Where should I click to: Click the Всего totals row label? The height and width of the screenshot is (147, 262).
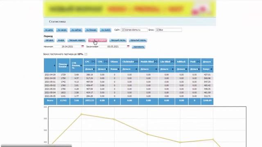pos(50,100)
